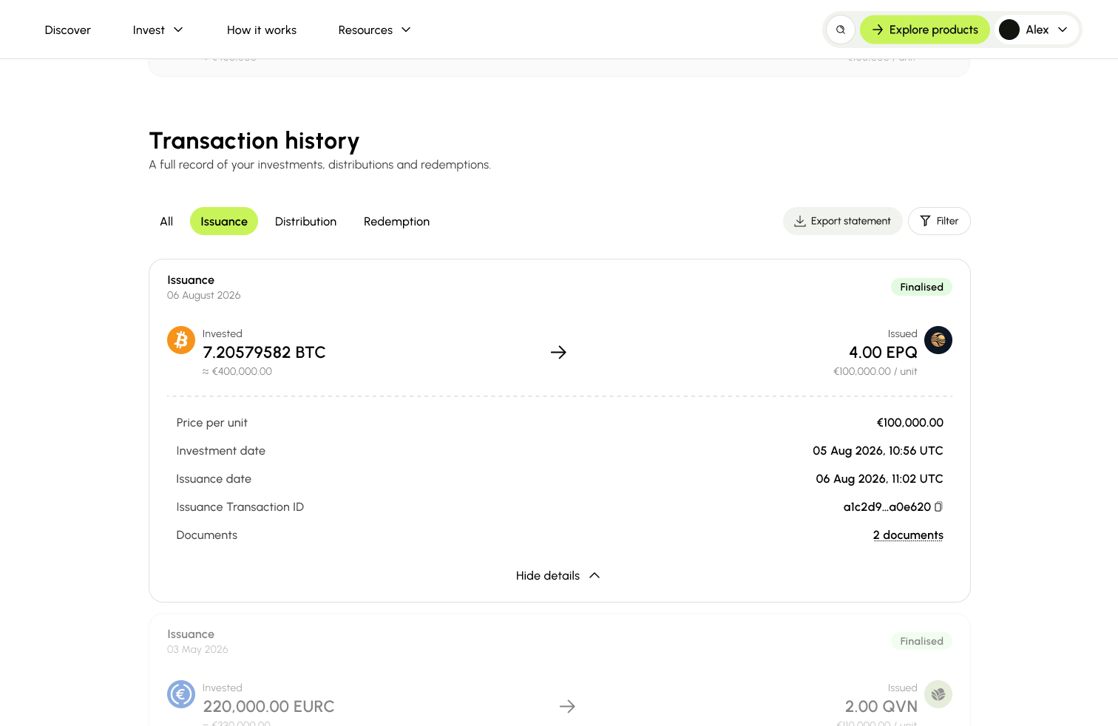Open the Alex account dropdown chevron
Image resolution: width=1118 pixels, height=726 pixels.
pos(1063,30)
